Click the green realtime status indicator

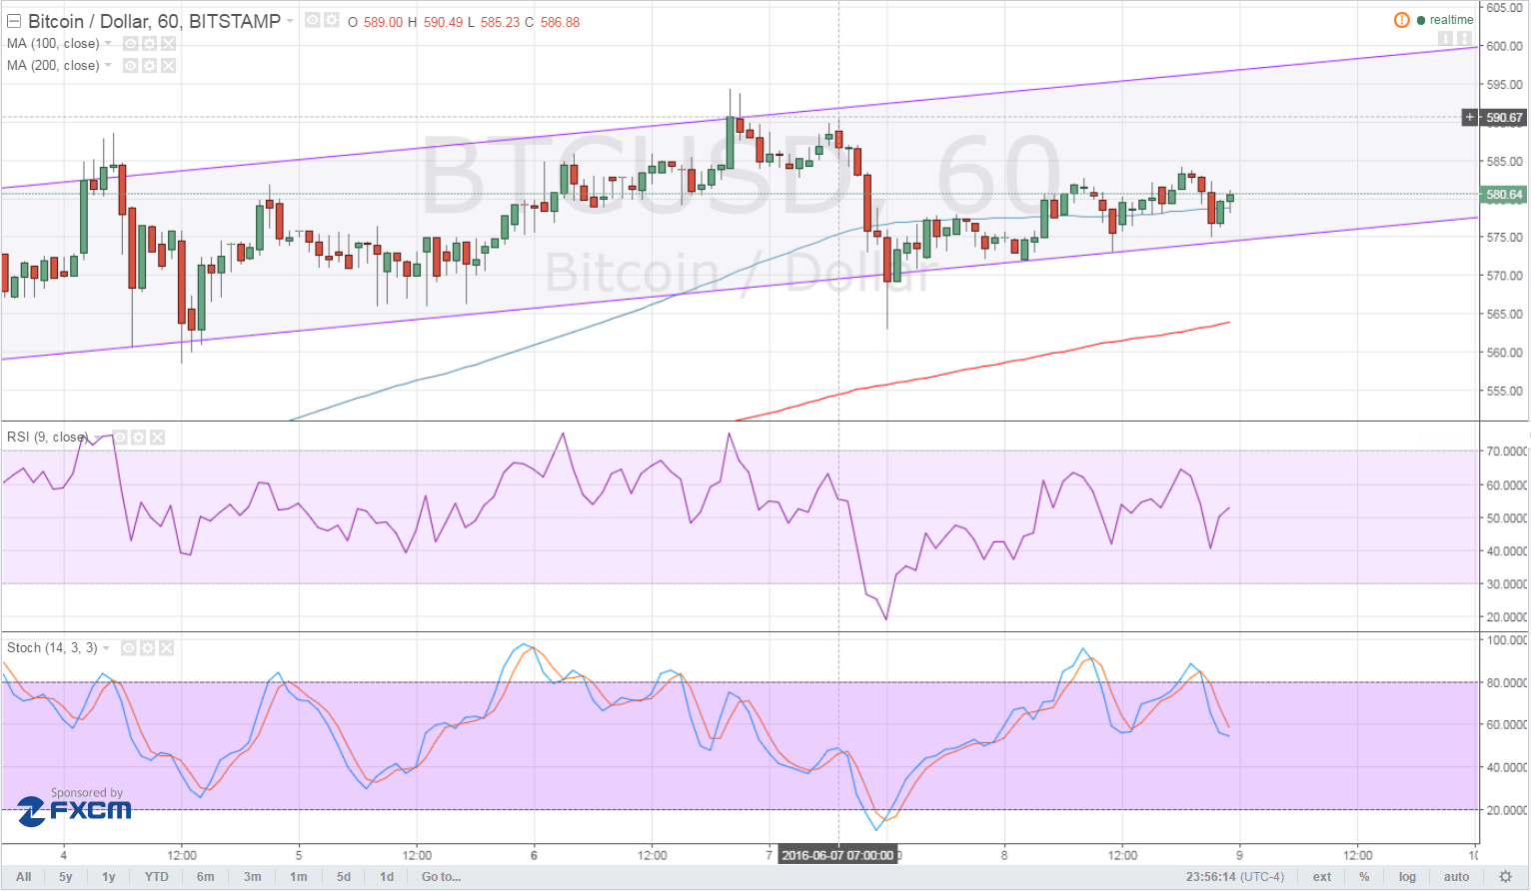1445,20
